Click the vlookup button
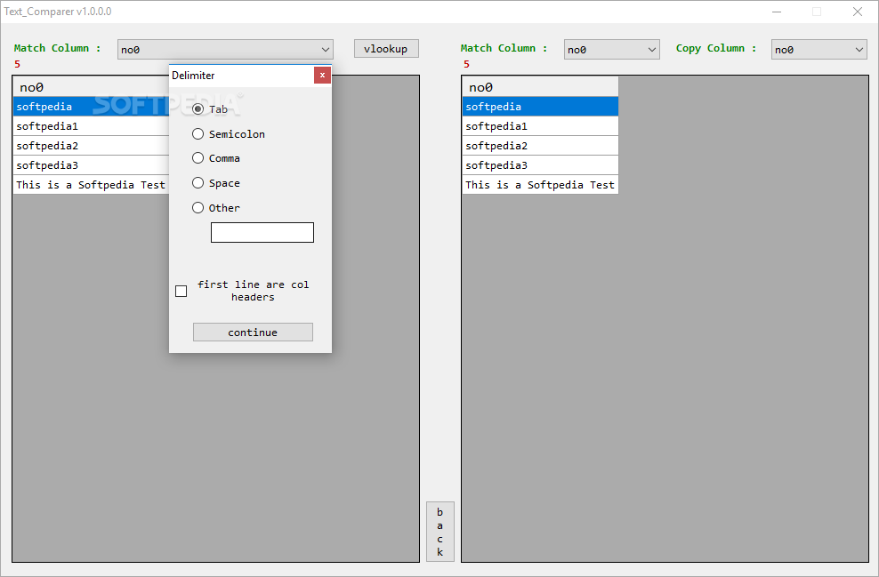Viewport: 879px width, 577px height. pyautogui.click(x=386, y=49)
